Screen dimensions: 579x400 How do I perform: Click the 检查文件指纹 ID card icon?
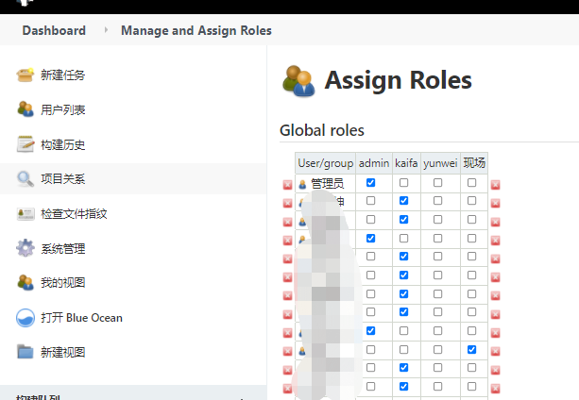pos(26,214)
